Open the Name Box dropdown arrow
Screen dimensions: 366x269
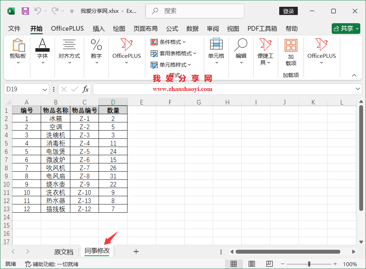click(x=45, y=89)
